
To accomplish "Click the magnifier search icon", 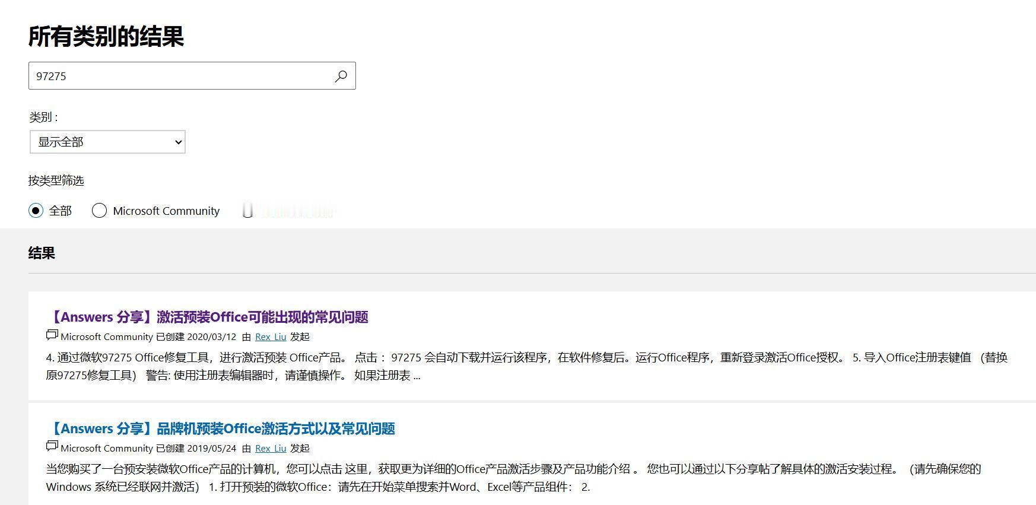I will (x=341, y=76).
